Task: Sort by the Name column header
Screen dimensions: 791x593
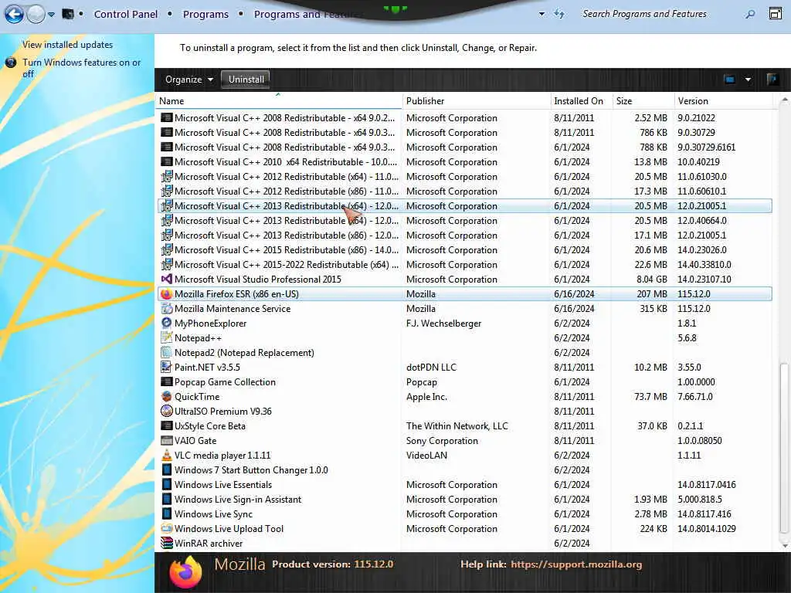Action: click(x=279, y=101)
